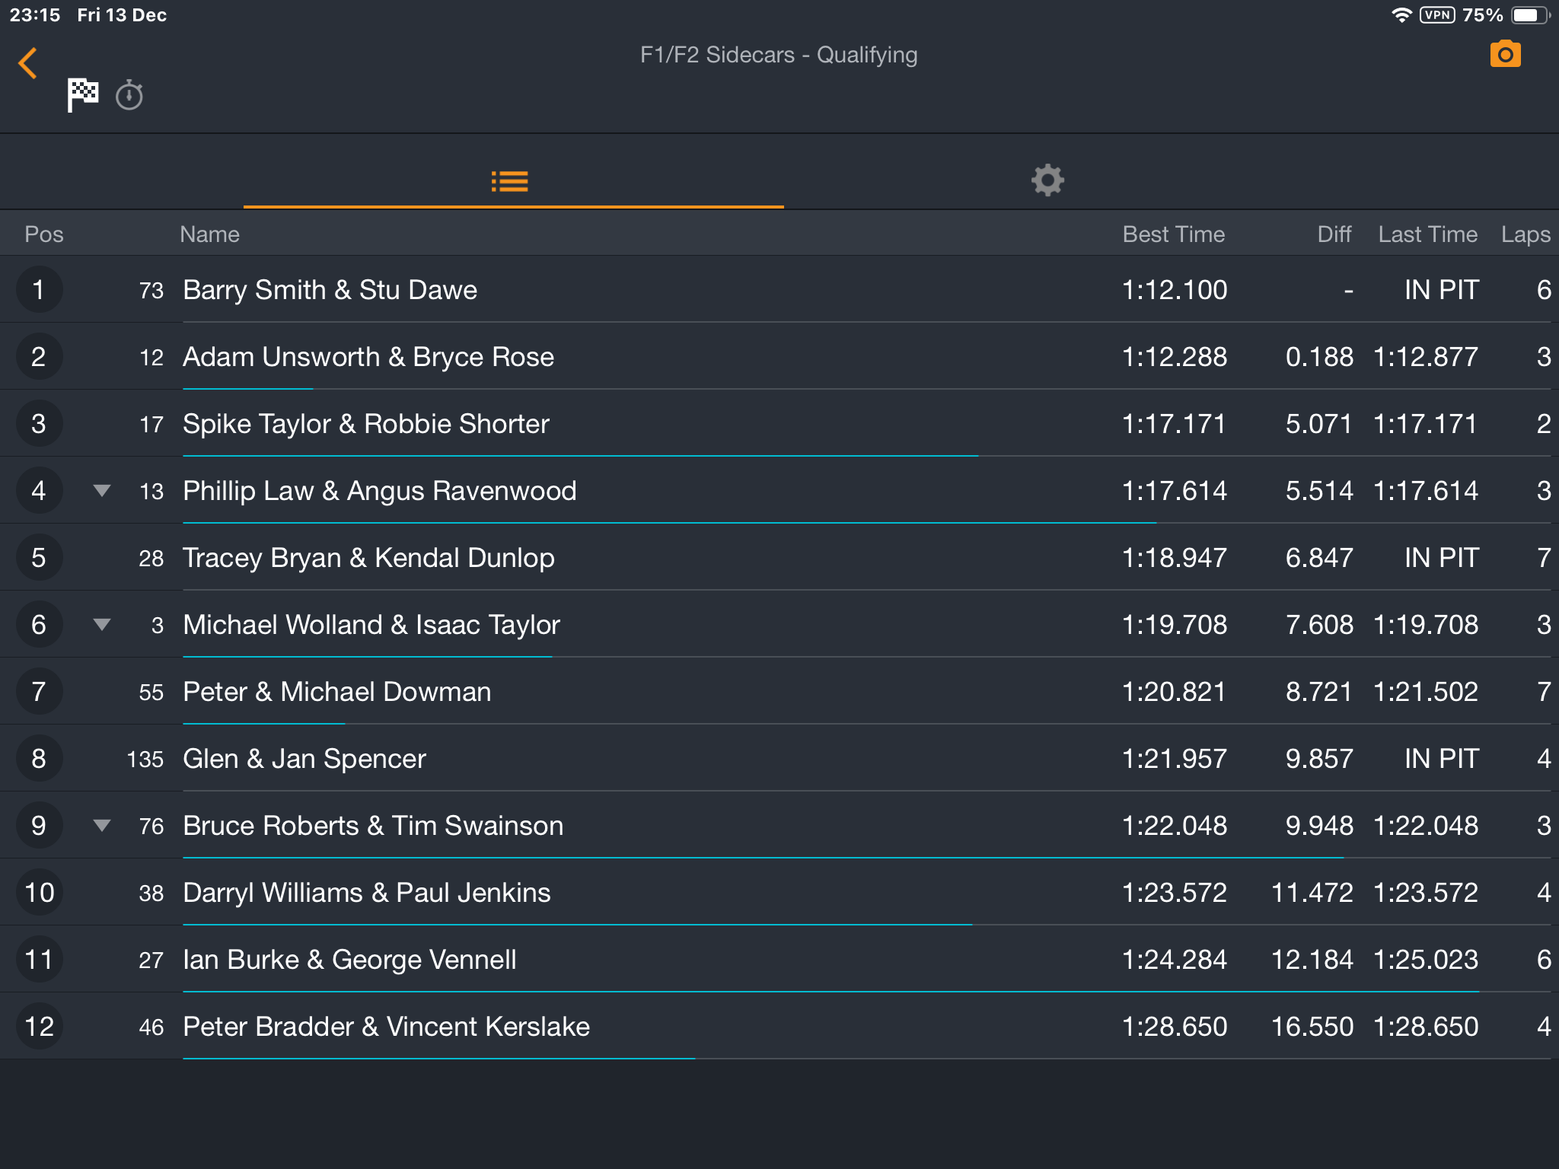Image resolution: width=1559 pixels, height=1169 pixels.
Task: Sort by the Name column header
Action: click(209, 234)
